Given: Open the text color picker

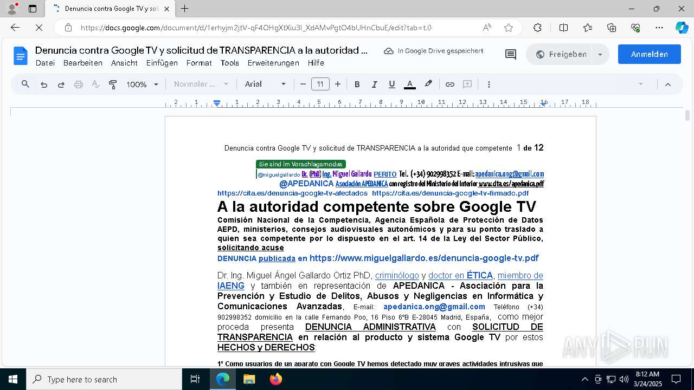Looking at the screenshot, I should pyautogui.click(x=410, y=84).
